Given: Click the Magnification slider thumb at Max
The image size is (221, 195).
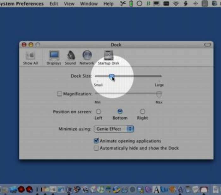Looking at the screenshot, I should click(x=159, y=94).
